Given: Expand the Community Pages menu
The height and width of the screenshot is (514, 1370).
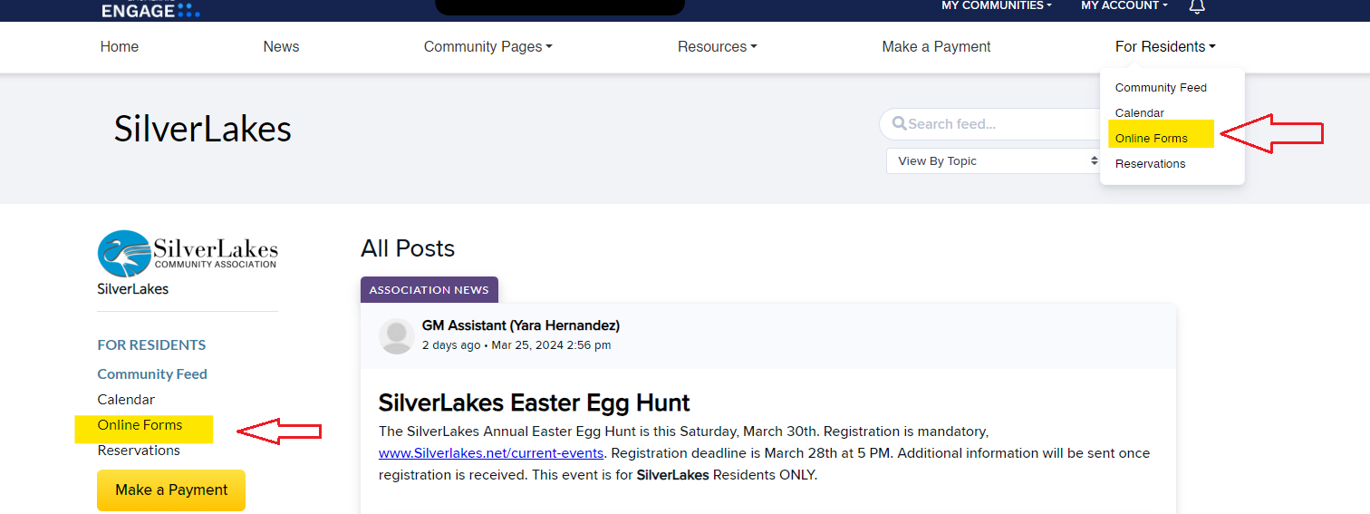Looking at the screenshot, I should (487, 47).
